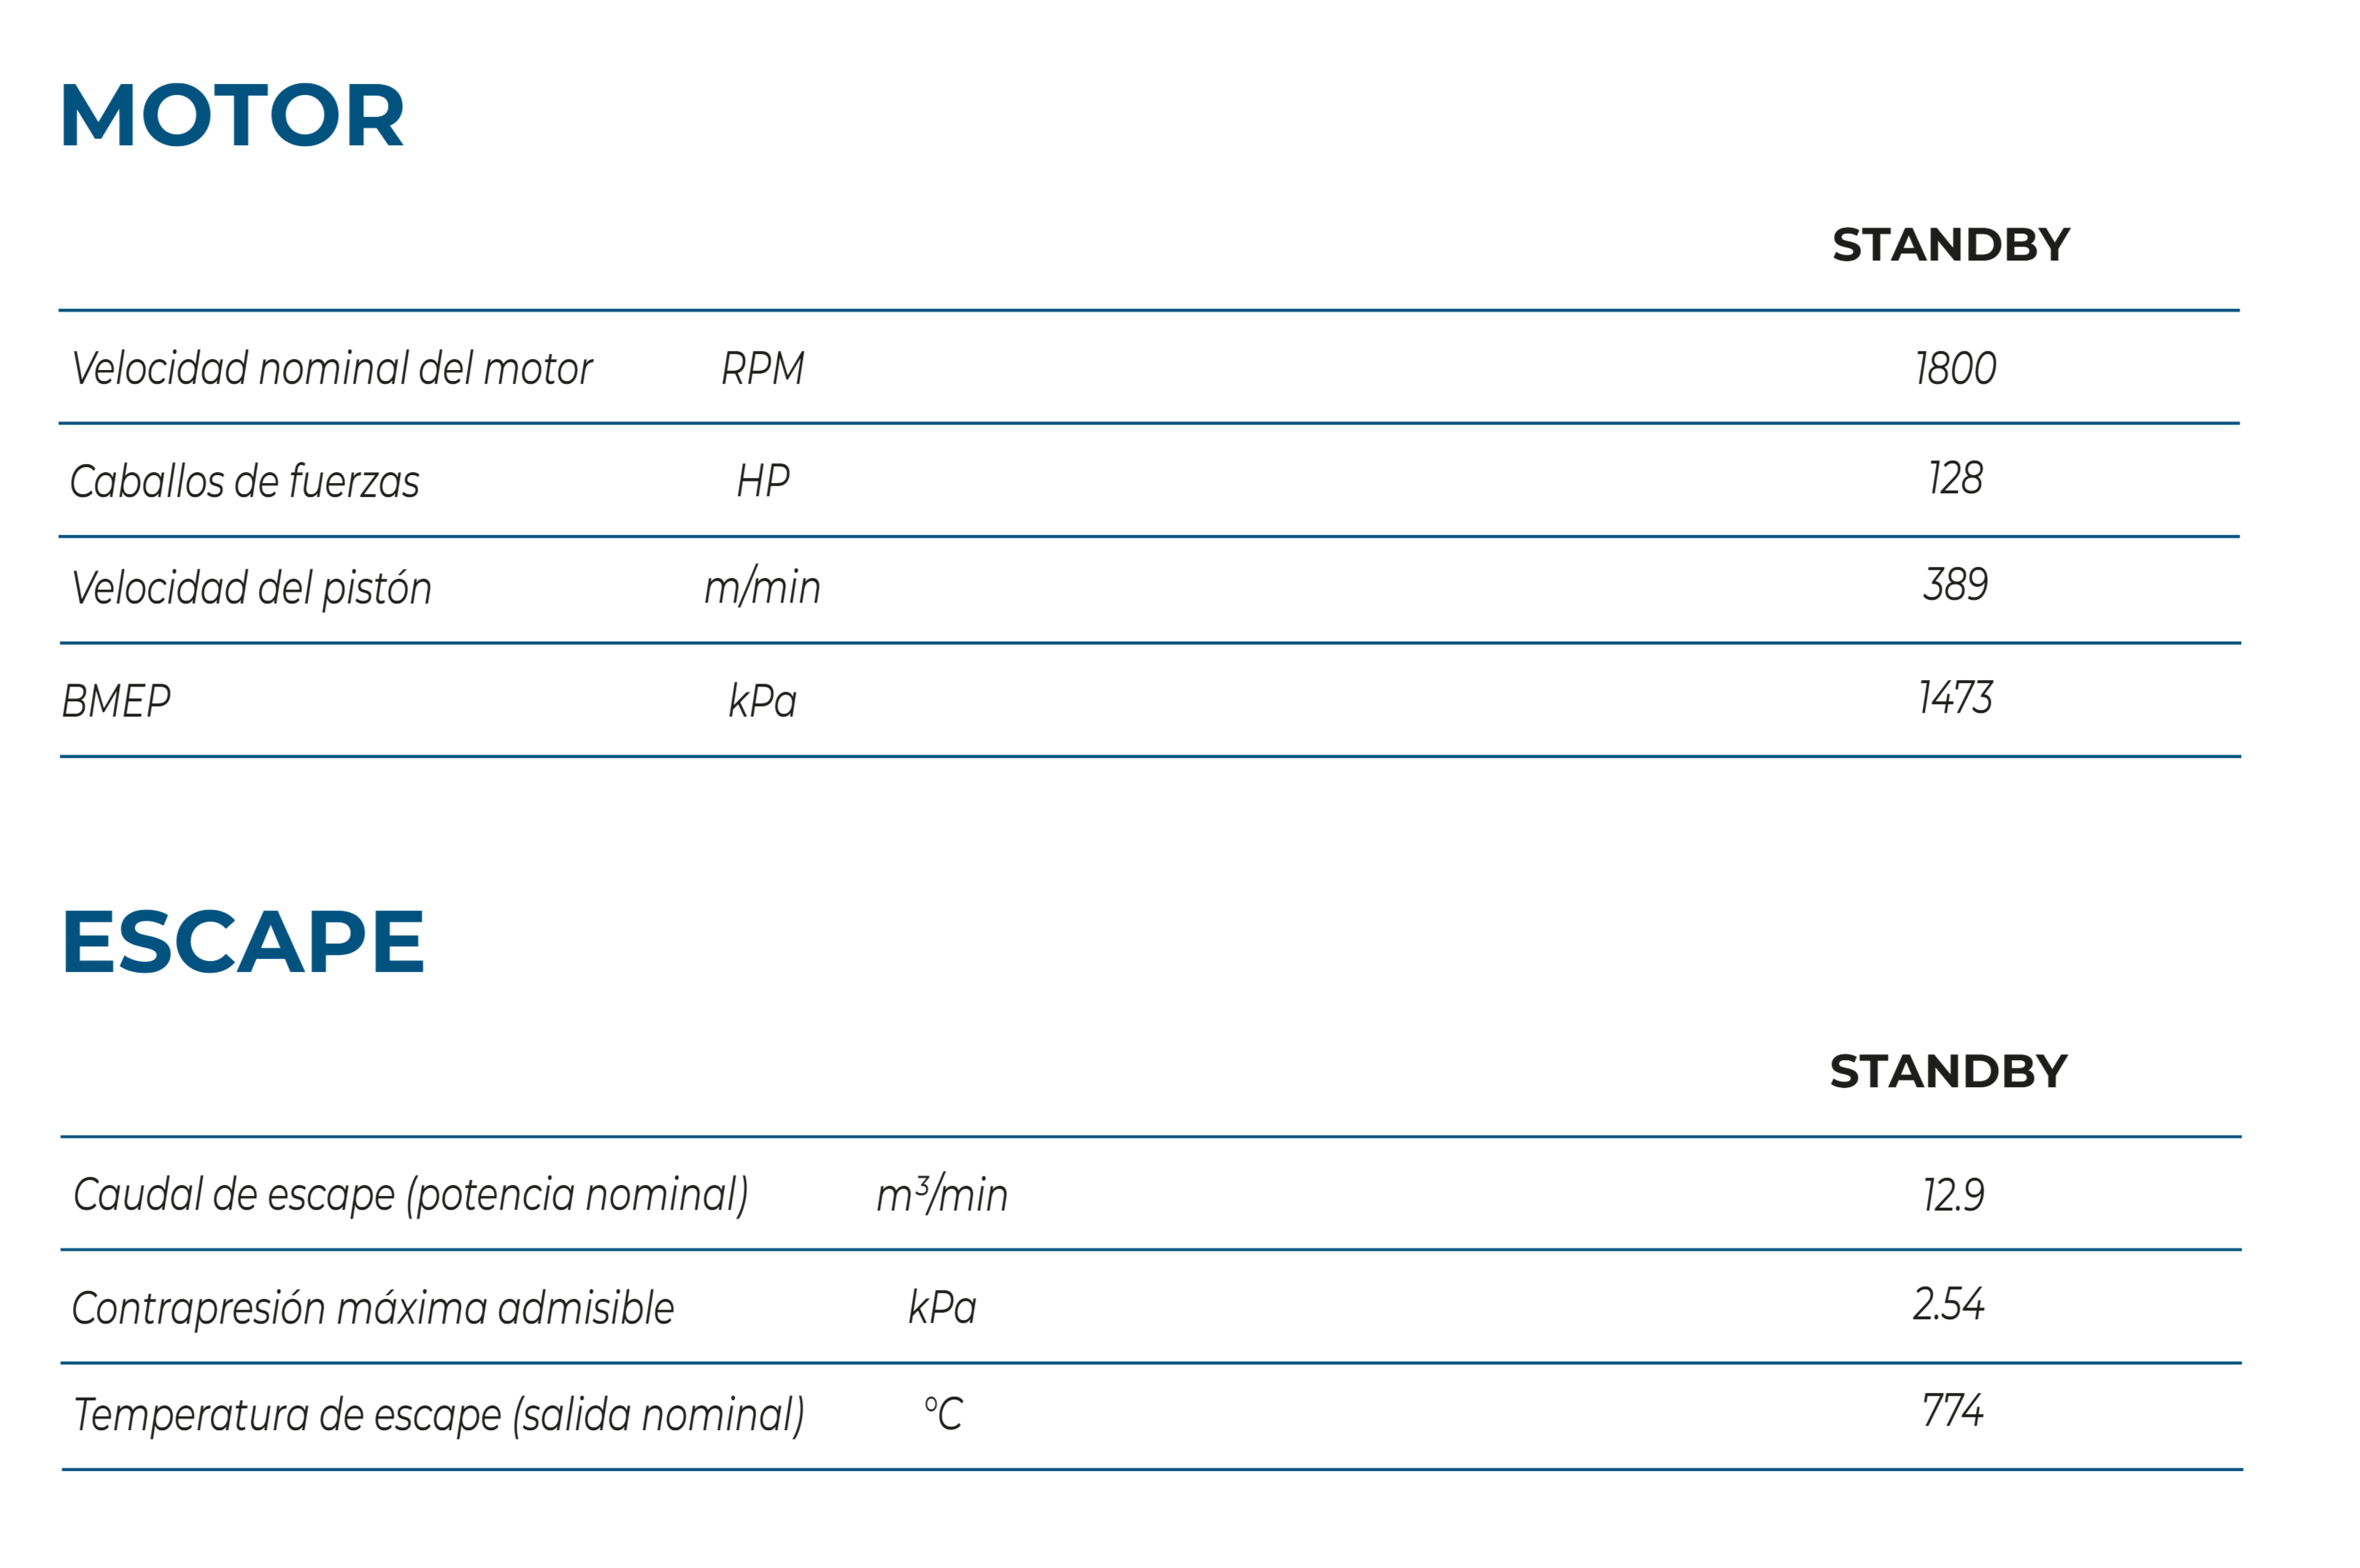Click the BMEP row label

[x=117, y=701]
